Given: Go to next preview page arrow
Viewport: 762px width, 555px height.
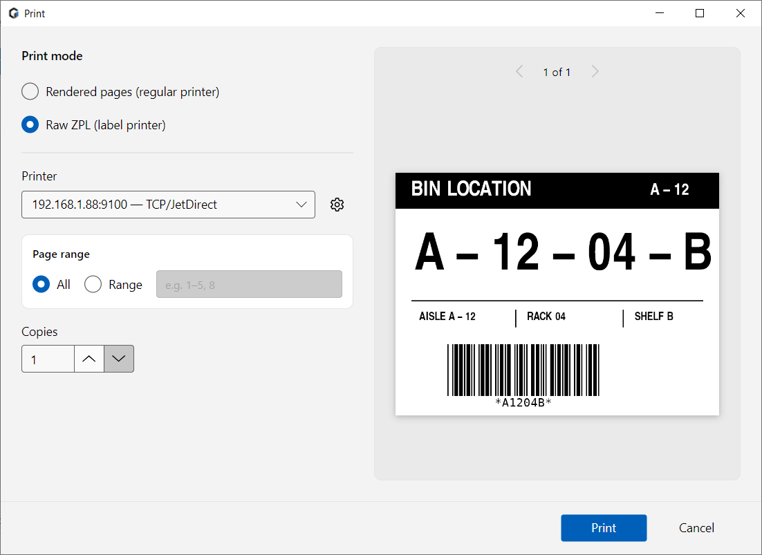Looking at the screenshot, I should click(x=595, y=72).
